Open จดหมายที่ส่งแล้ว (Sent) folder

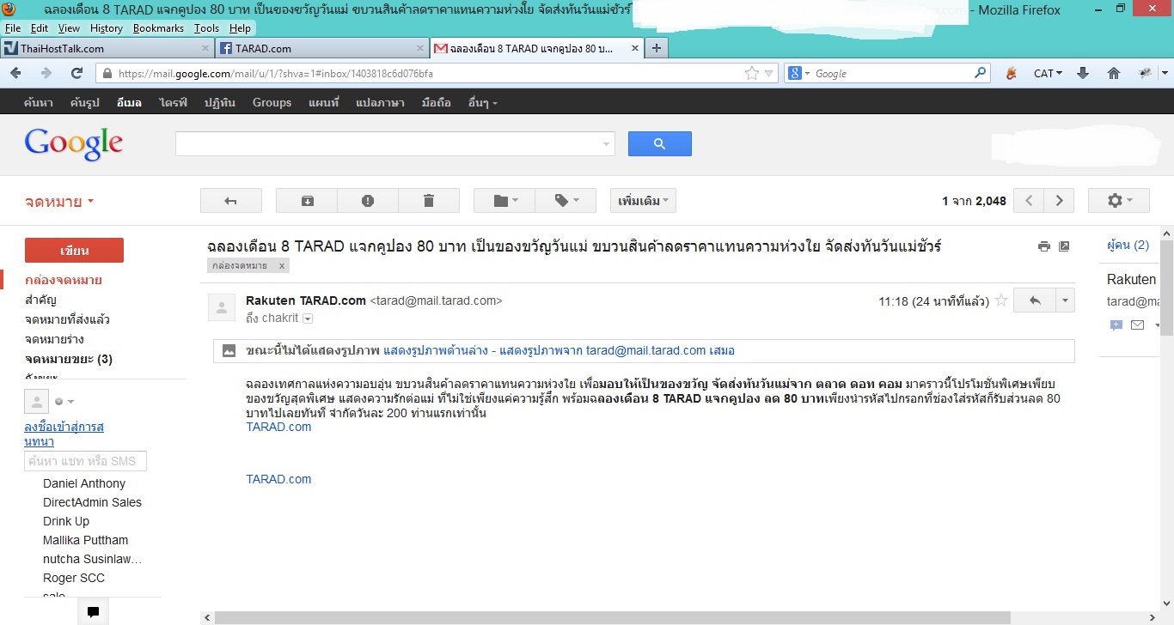pyautogui.click(x=67, y=319)
